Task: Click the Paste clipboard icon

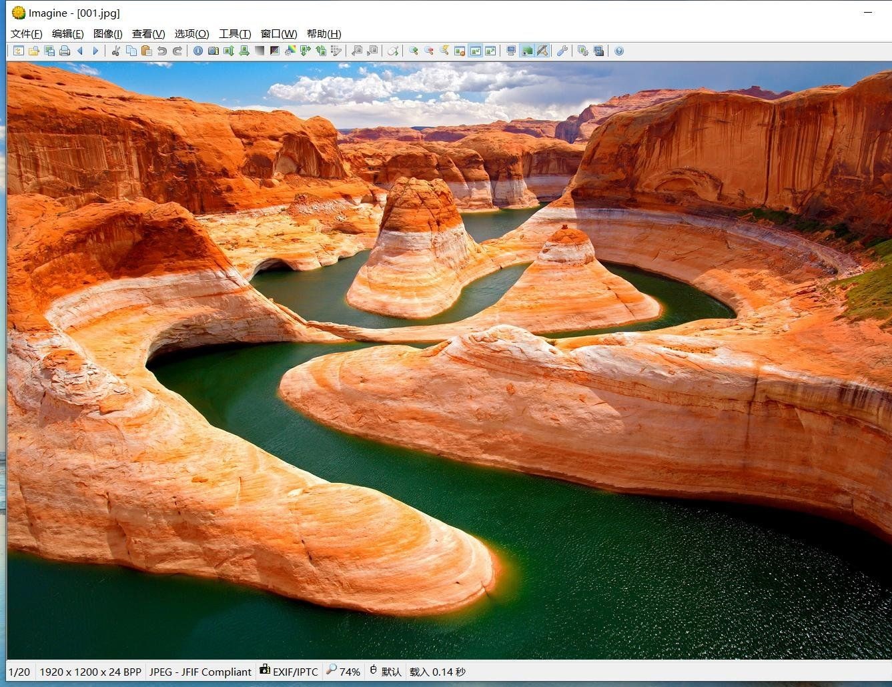Action: (x=146, y=51)
